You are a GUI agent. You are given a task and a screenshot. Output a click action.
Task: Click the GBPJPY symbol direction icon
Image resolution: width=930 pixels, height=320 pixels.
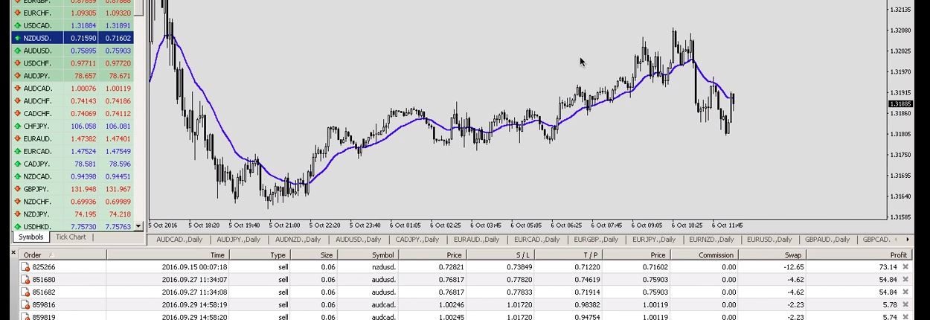tap(17, 189)
